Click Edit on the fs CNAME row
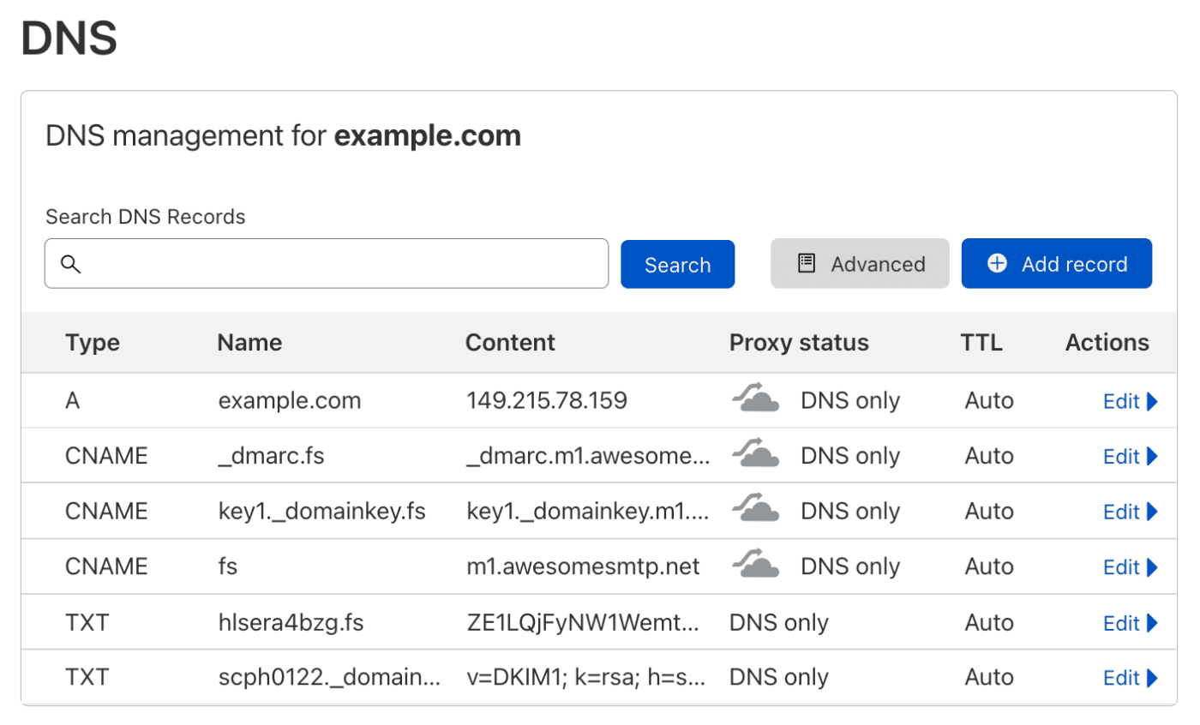The width and height of the screenshot is (1200, 725). click(x=1123, y=566)
